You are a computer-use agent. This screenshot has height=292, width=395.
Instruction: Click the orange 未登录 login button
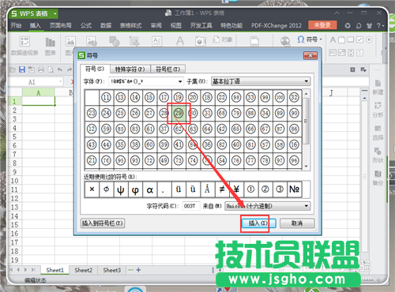(x=322, y=25)
